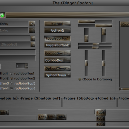Image resolution: width=129 pixels, height=129 pixels.
Task: Open the second OptionMenu
Action: tap(57, 75)
